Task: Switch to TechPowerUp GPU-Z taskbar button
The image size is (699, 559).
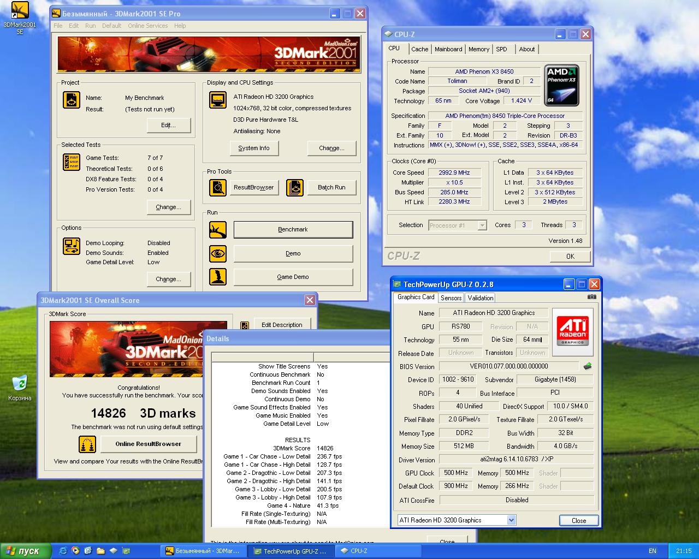Action: click(x=291, y=551)
